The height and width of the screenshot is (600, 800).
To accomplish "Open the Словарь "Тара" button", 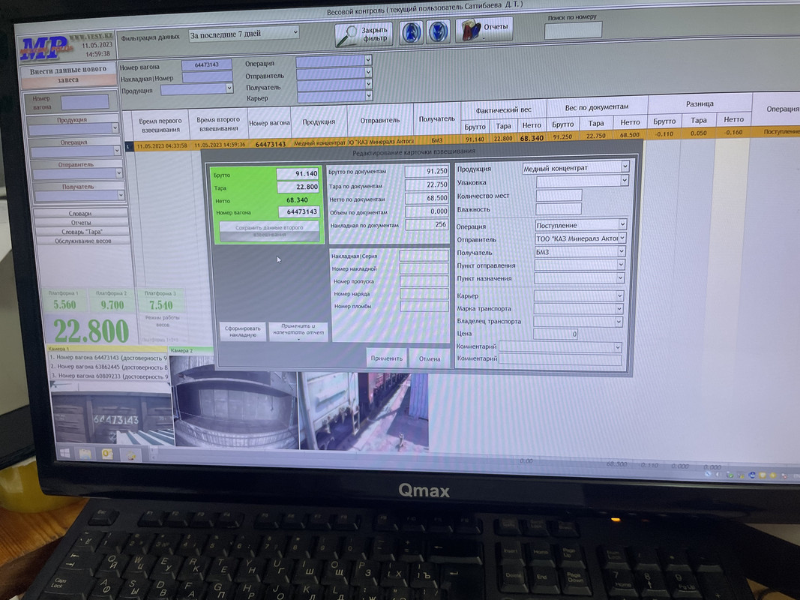I will tap(82, 232).
